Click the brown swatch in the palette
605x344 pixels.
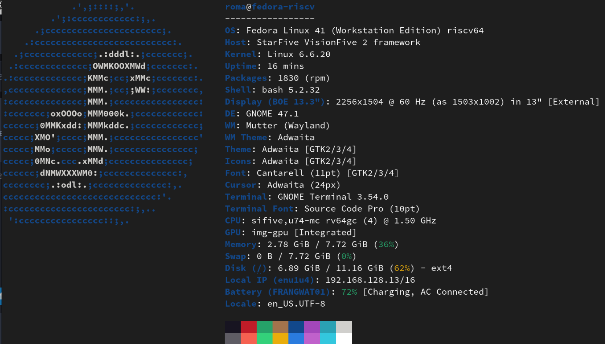tap(280, 327)
